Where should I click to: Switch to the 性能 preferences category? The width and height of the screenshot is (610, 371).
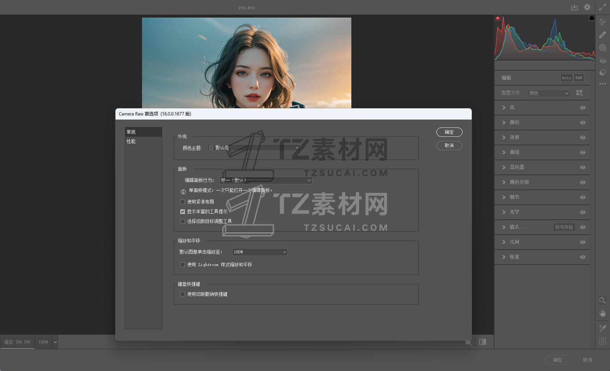pyautogui.click(x=144, y=141)
